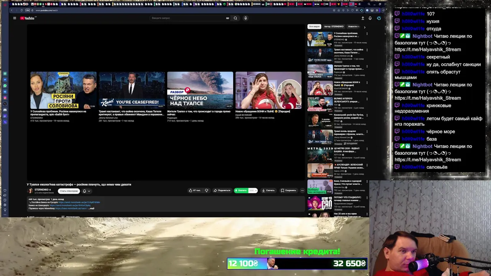Click the '12 100₴' donation goal bar
This screenshot has width=491, height=276.
click(x=297, y=263)
